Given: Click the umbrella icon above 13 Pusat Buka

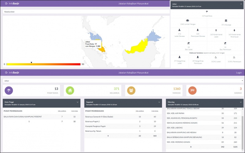Looking at the screenshot, I should click(x=207, y=12).
